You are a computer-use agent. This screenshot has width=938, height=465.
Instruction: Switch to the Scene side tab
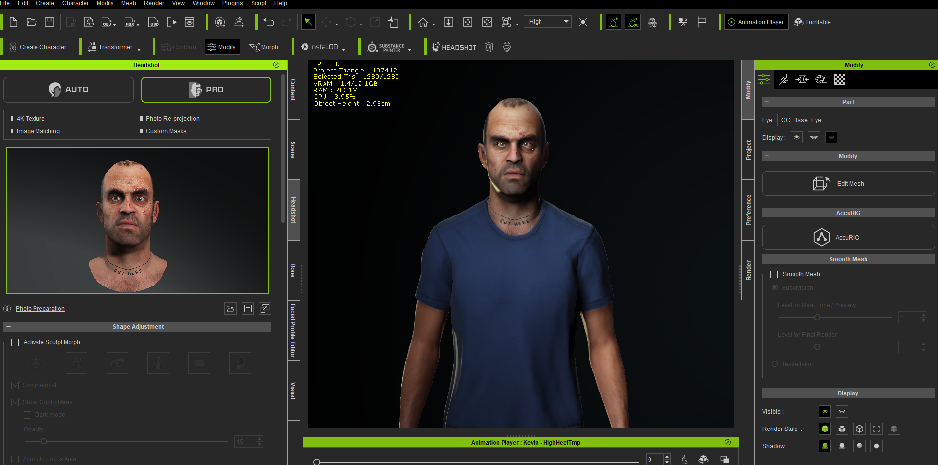(x=293, y=150)
